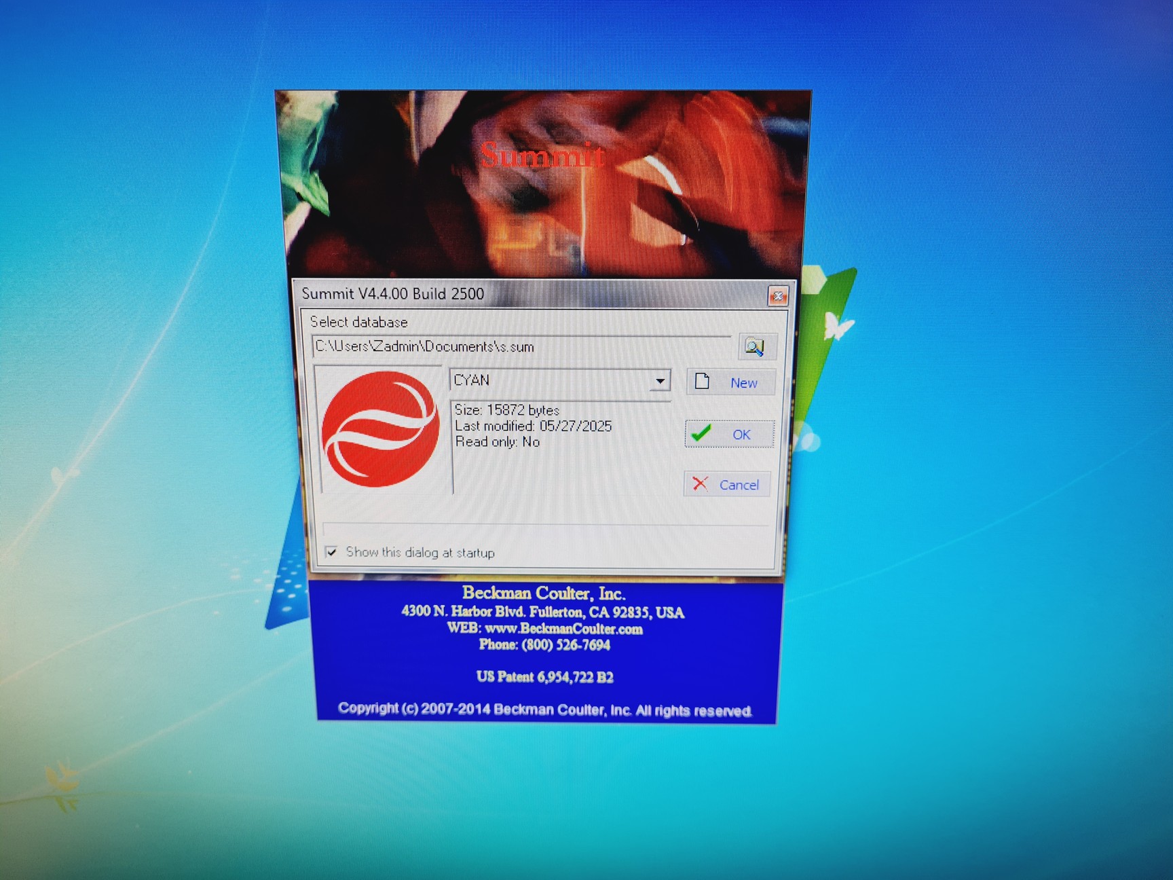Open the CYAN database dropdown

click(x=660, y=381)
